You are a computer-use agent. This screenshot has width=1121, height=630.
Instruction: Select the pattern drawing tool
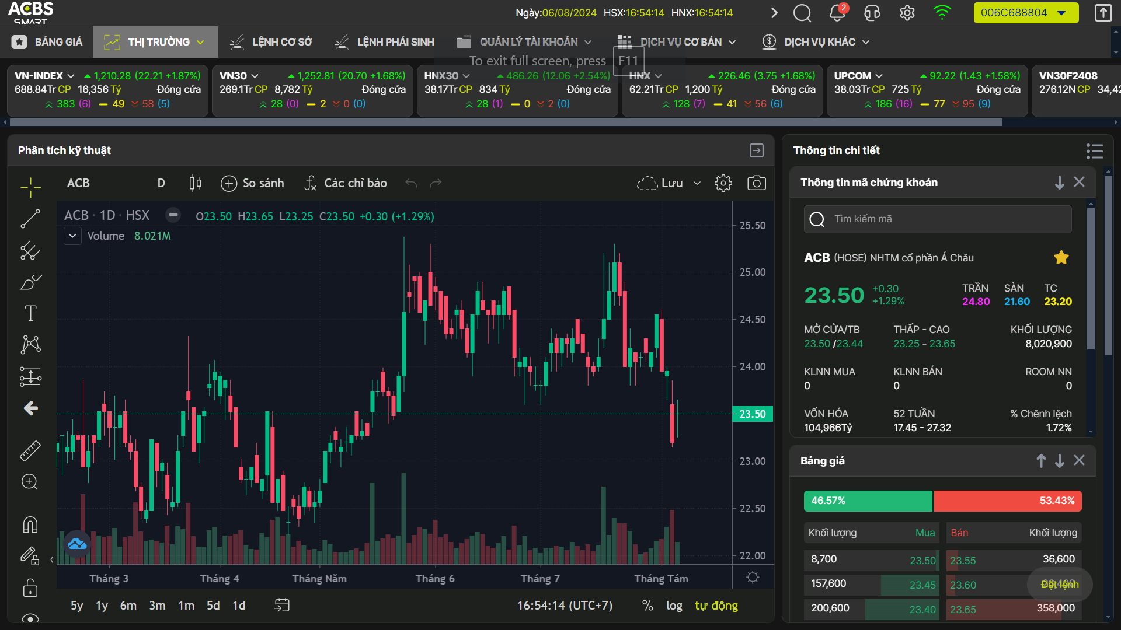[30, 344]
